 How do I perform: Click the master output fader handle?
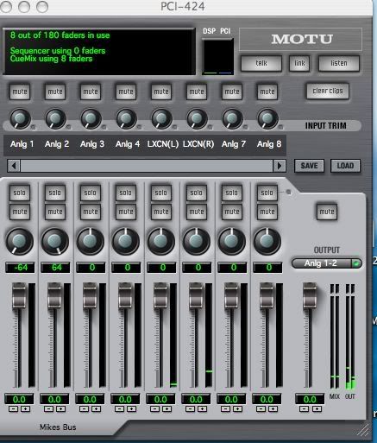point(310,295)
